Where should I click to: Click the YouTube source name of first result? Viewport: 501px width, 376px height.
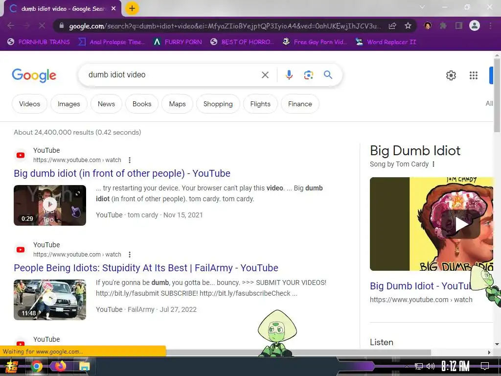click(x=46, y=150)
